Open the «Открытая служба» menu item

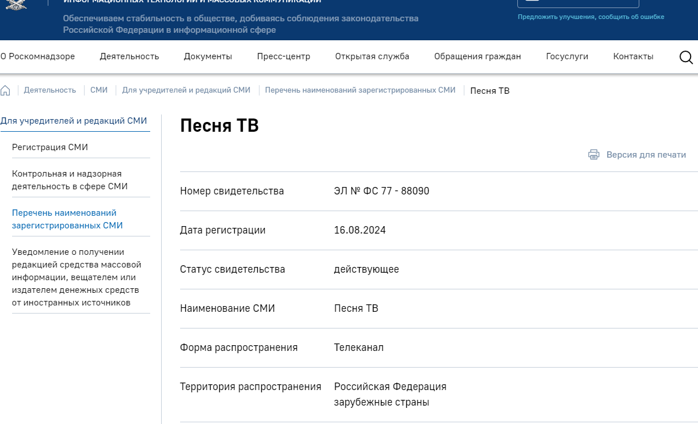(372, 56)
